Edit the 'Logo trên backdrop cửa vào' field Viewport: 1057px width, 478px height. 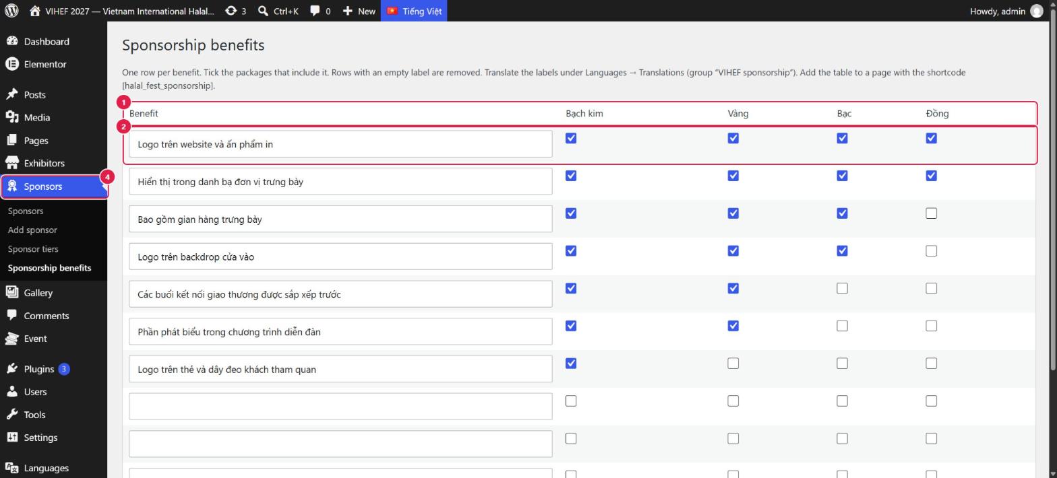[340, 257]
